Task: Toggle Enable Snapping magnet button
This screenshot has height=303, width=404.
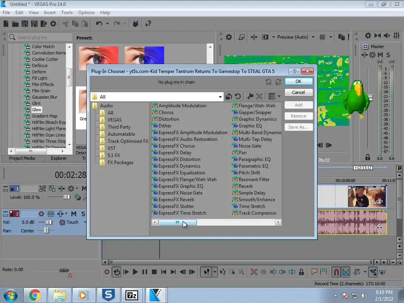Action: [336, 272]
